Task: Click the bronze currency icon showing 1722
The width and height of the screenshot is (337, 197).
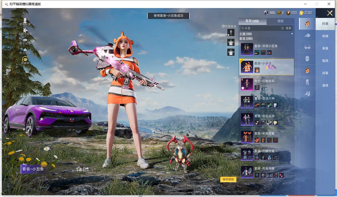Action: point(288,13)
